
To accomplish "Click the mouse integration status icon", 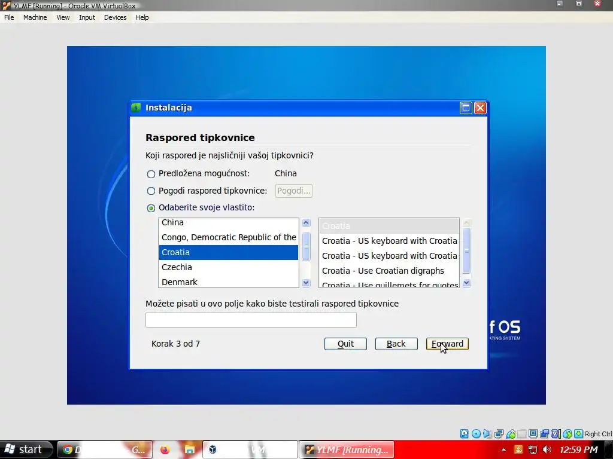I will point(568,434).
